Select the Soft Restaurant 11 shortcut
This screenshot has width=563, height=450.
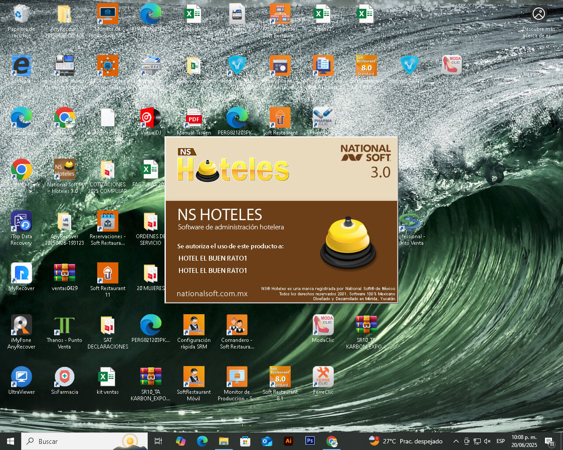click(107, 280)
